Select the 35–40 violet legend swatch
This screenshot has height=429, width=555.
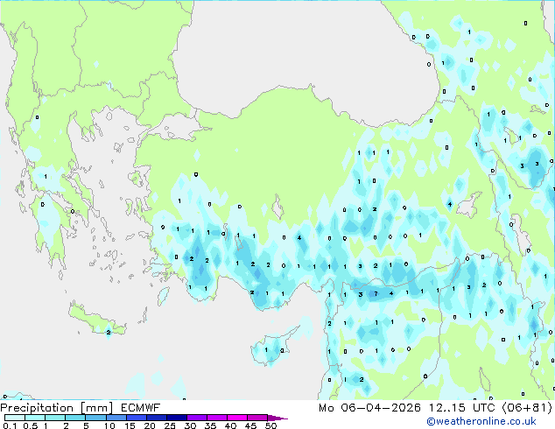point(217,418)
